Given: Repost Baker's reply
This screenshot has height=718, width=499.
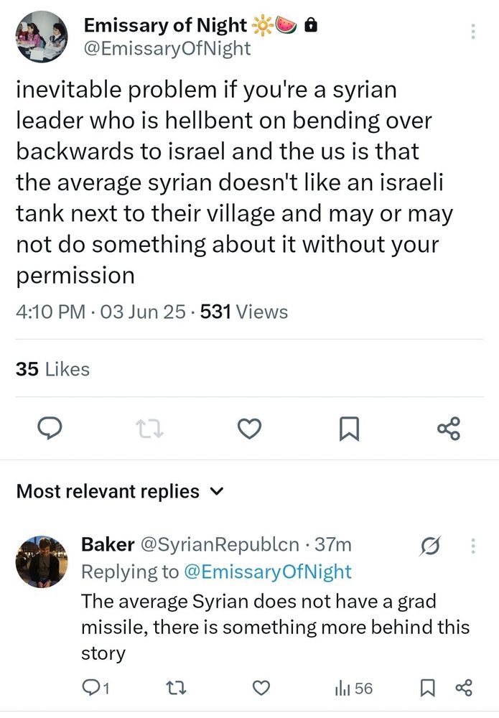Looking at the screenshot, I should (177, 689).
